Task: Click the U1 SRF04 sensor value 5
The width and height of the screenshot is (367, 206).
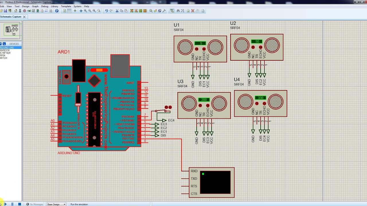Action: point(200,43)
